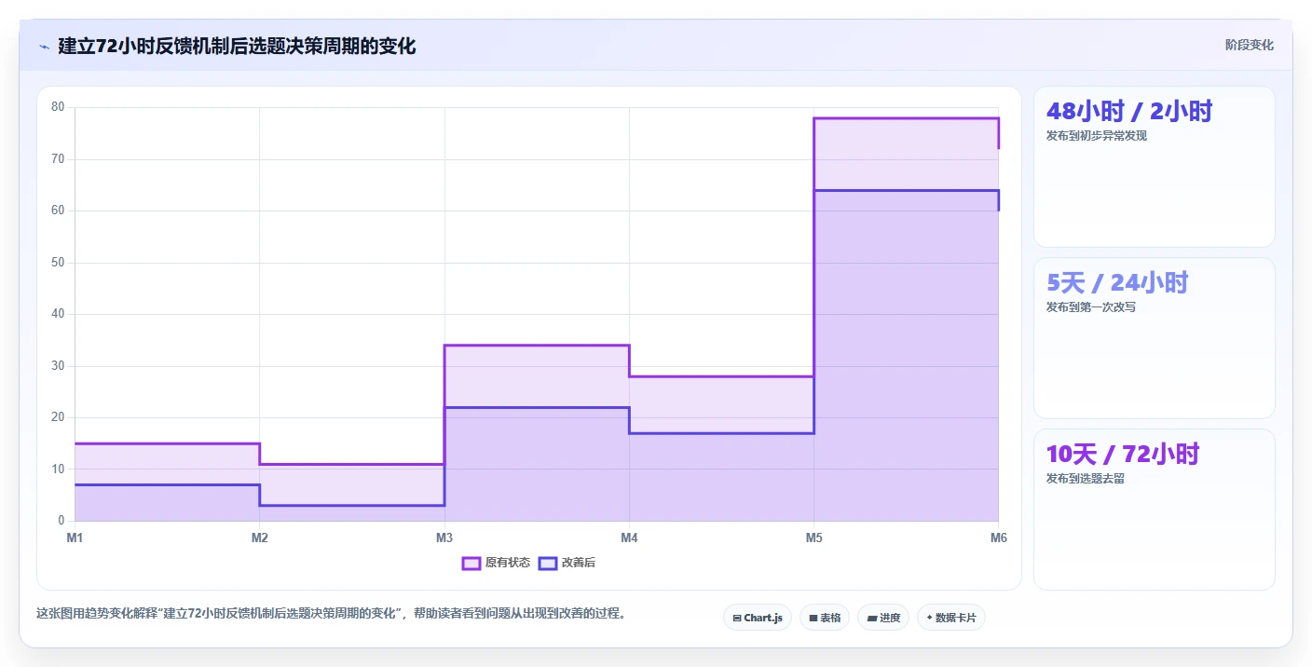The height and width of the screenshot is (667, 1312).
Task: Click the 5天 / 24小时 card value
Action: [1117, 283]
